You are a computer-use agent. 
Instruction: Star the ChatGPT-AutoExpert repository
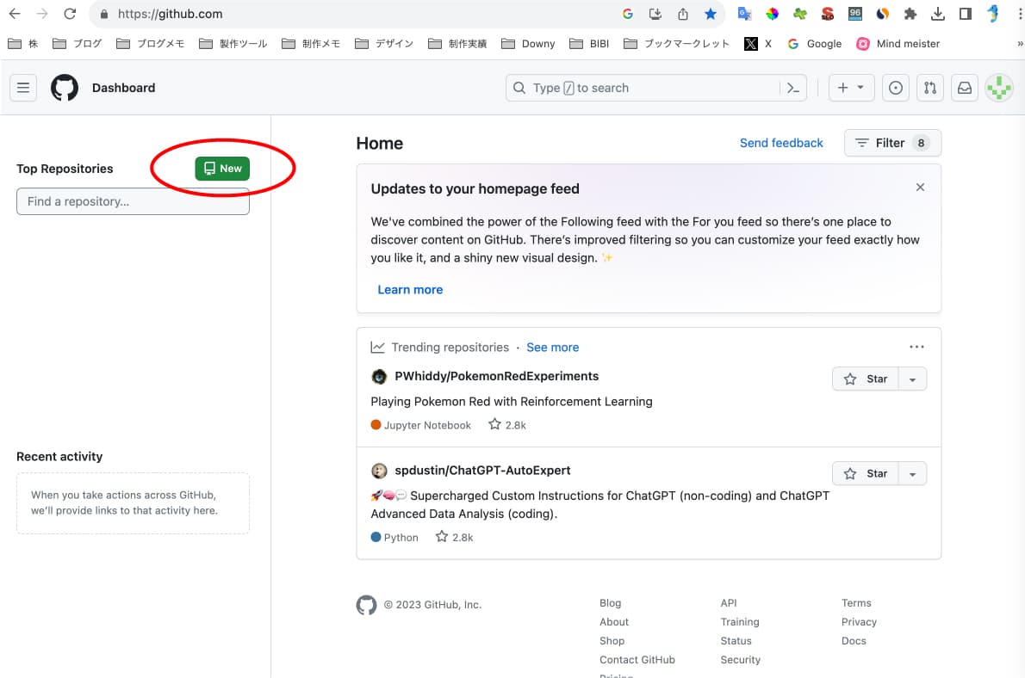pyautogui.click(x=866, y=473)
